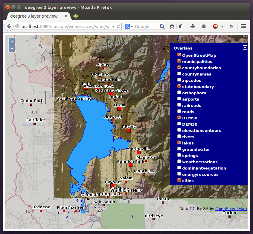
Task: Minimize the Overlays layer switcher panel
Action: [245, 47]
